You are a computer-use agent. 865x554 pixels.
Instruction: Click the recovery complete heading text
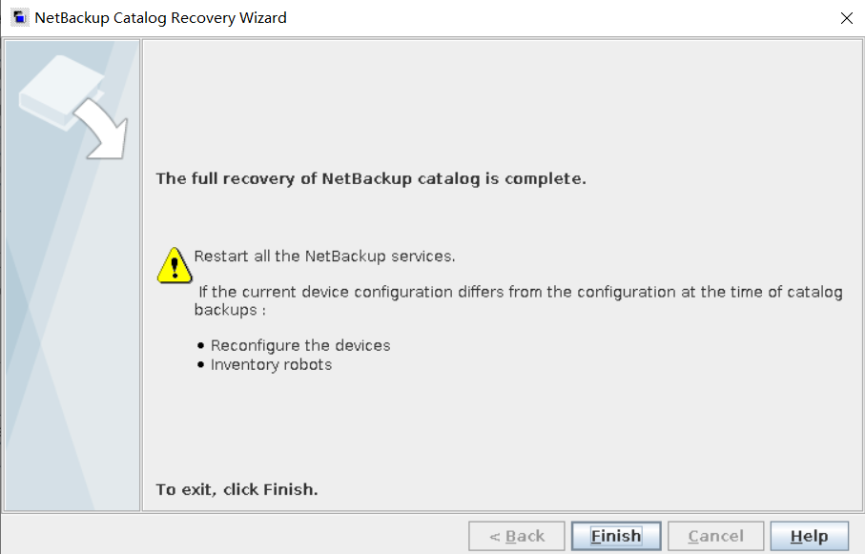point(371,178)
